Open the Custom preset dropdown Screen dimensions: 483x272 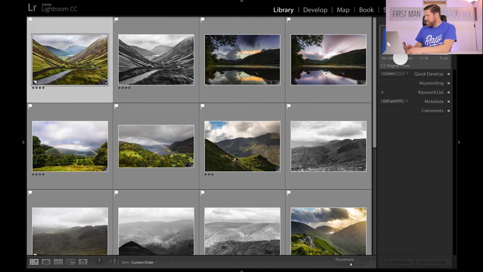[394, 74]
